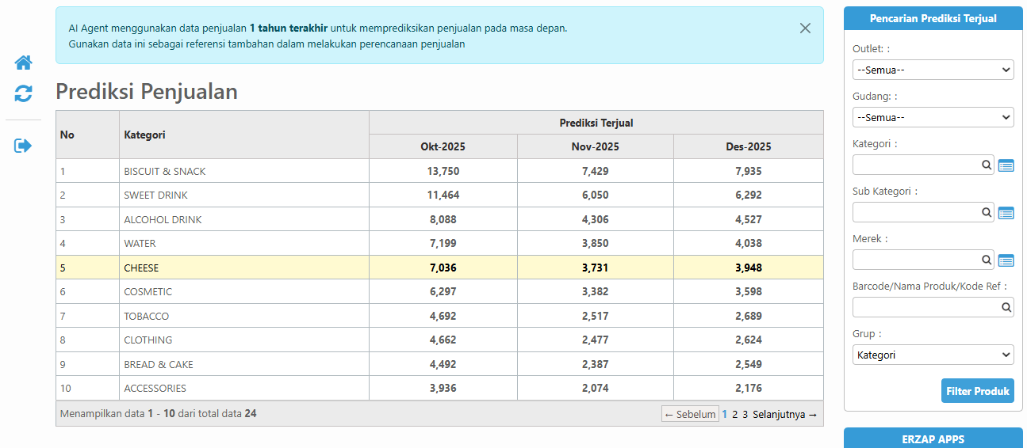Image resolution: width=1027 pixels, height=448 pixels.
Task: Open the Sub Kategori list picker icon
Action: 1006,213
